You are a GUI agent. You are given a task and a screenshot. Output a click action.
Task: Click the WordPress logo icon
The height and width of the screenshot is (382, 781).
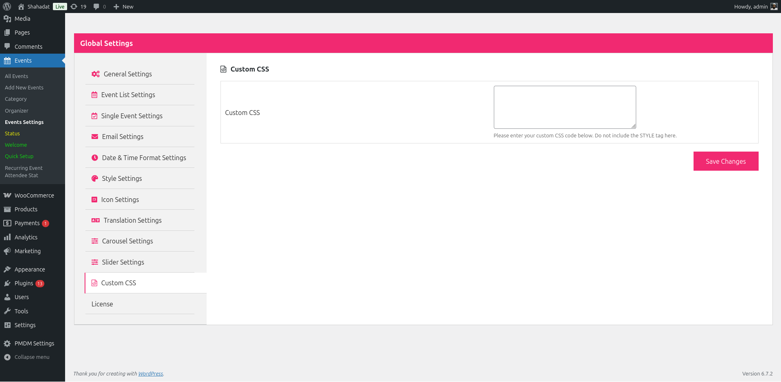7,7
